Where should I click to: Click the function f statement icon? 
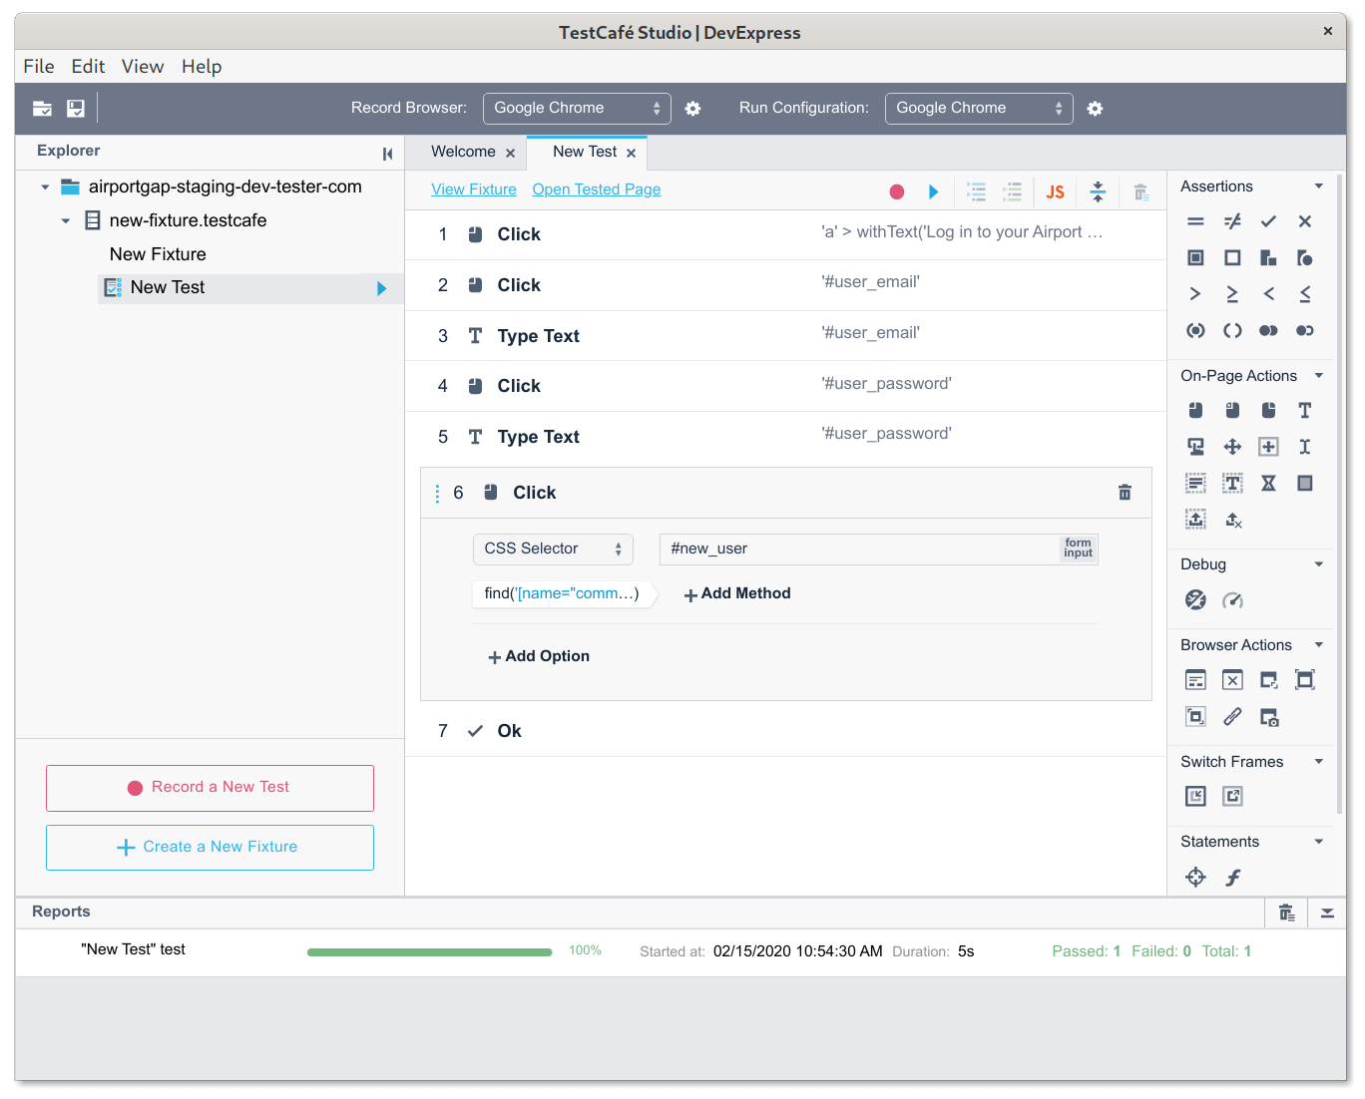coord(1233,878)
